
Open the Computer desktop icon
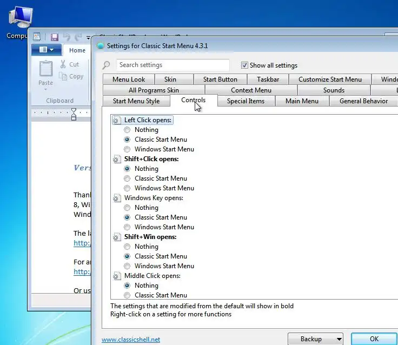pyautogui.click(x=21, y=17)
